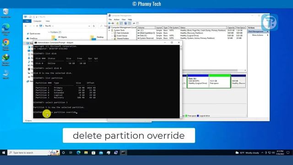Open the notification center icon

[x=288, y=153]
